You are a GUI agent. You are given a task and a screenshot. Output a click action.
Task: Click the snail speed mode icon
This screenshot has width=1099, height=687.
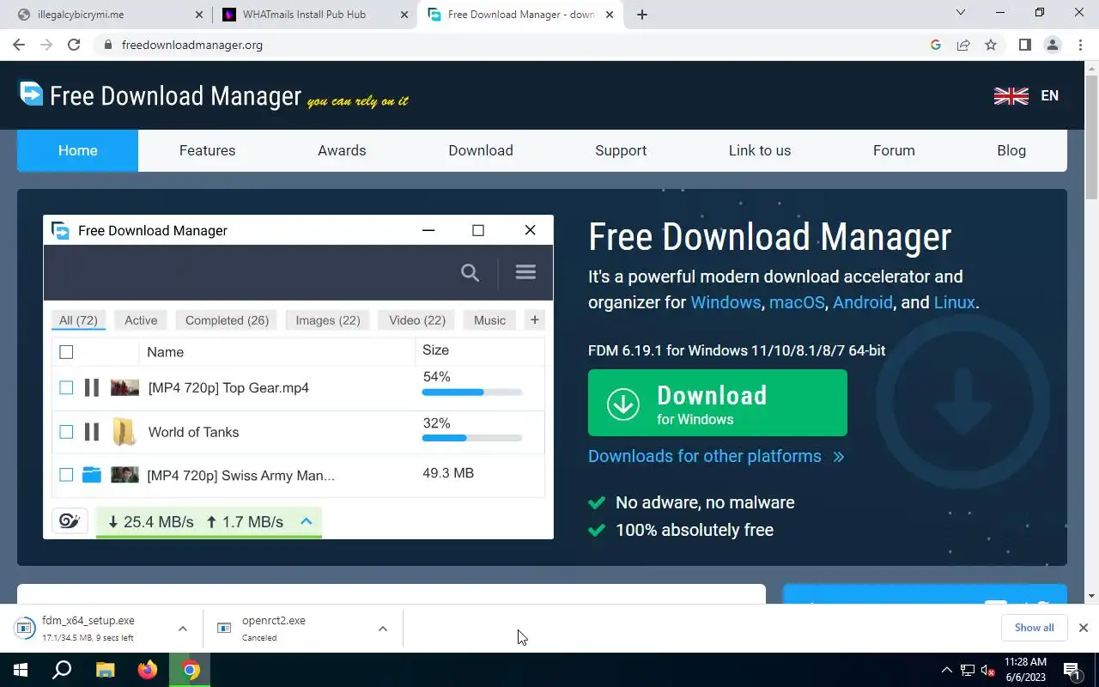pyautogui.click(x=70, y=521)
